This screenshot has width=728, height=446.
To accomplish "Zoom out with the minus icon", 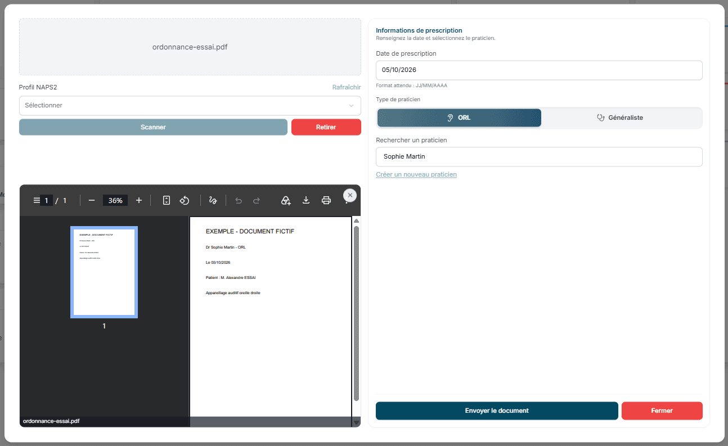I will (x=92, y=200).
